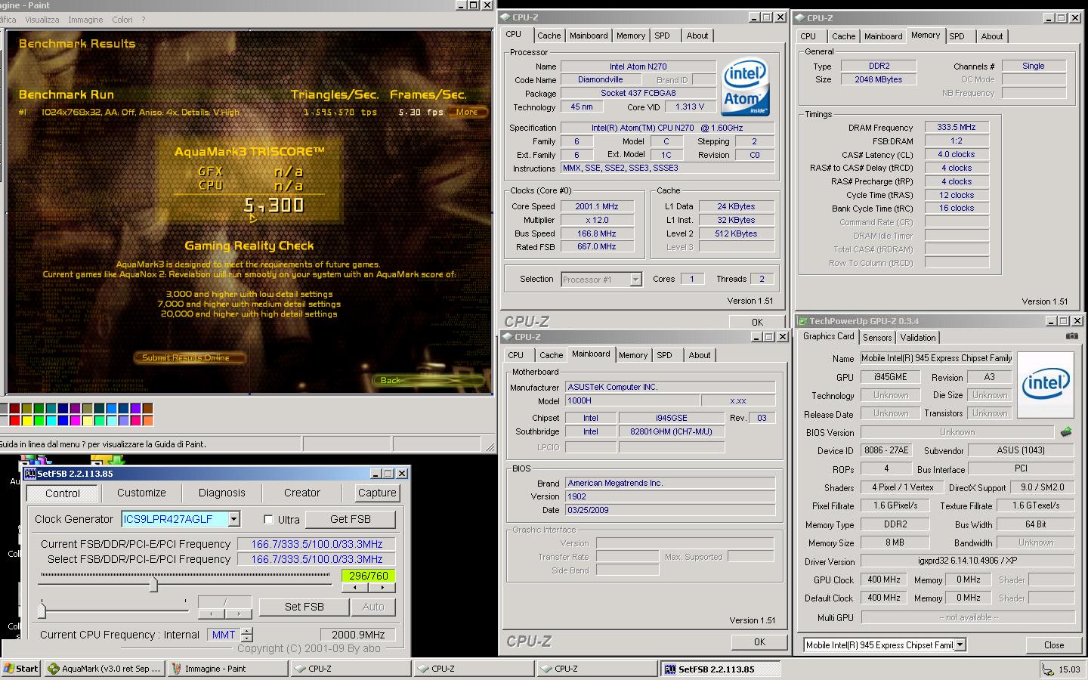Click the 2000.9MHz CPU frequency field
Image resolution: width=1088 pixels, height=680 pixels.
pyautogui.click(x=358, y=635)
